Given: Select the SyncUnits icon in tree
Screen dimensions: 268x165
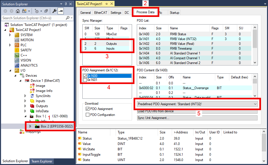Looking at the screenshot, I should pos(32,96).
